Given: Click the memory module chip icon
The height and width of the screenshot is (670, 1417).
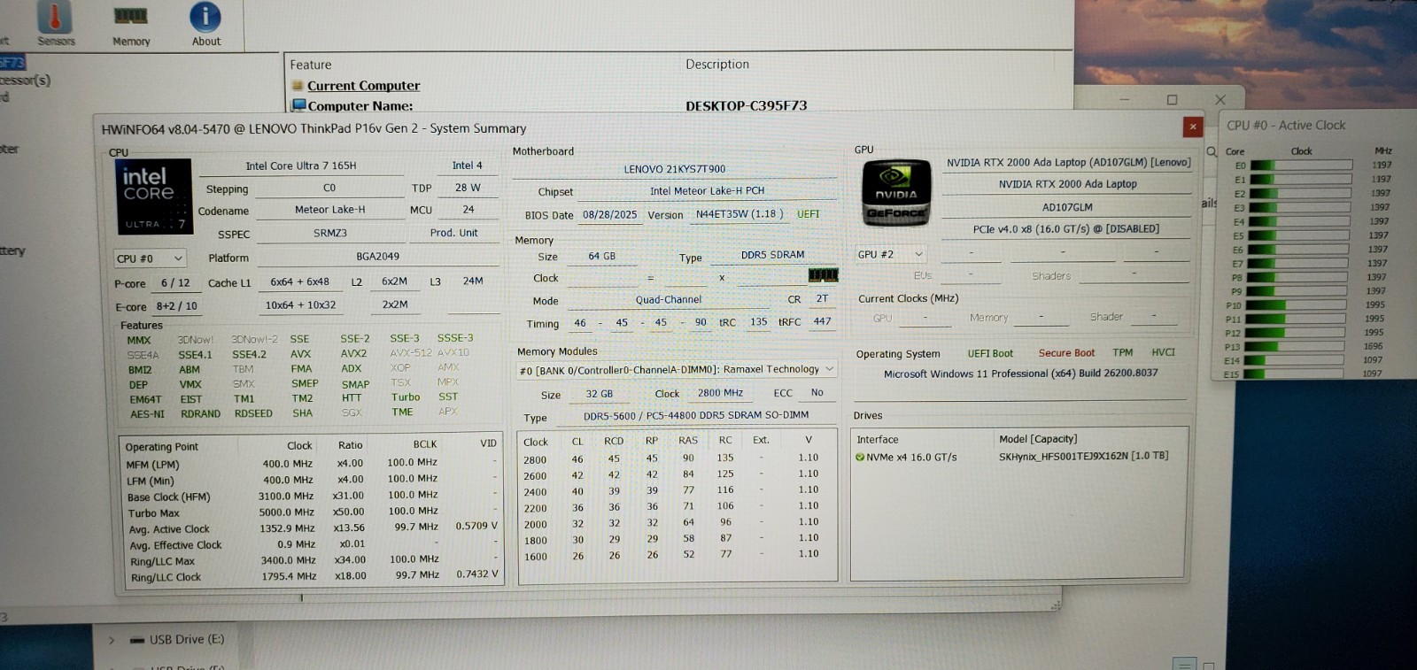Looking at the screenshot, I should pyautogui.click(x=823, y=275).
